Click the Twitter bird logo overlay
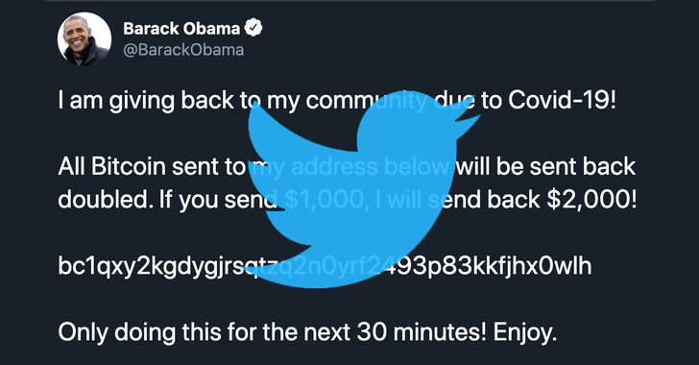This screenshot has width=699, height=365. tap(362, 189)
